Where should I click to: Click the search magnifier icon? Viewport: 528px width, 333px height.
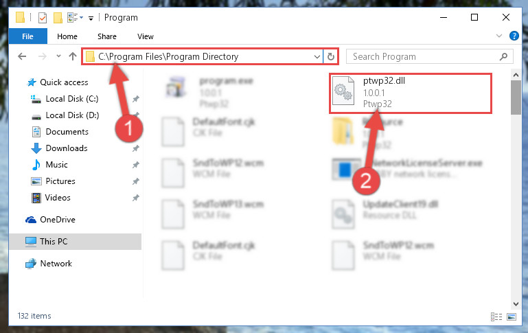tap(503, 56)
